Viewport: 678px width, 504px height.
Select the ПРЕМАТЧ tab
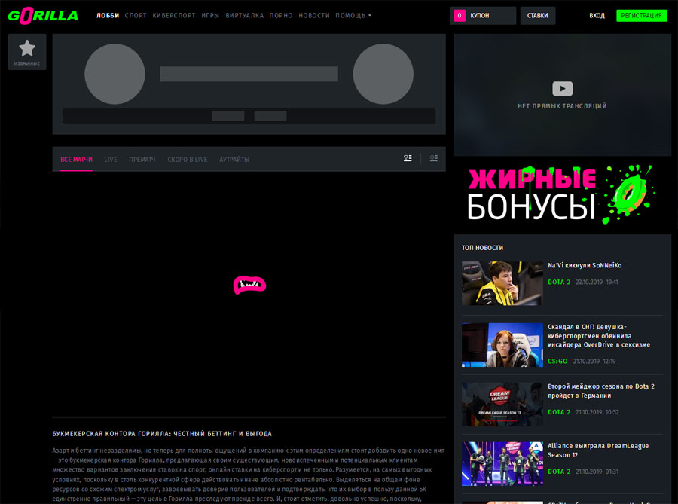(x=142, y=160)
